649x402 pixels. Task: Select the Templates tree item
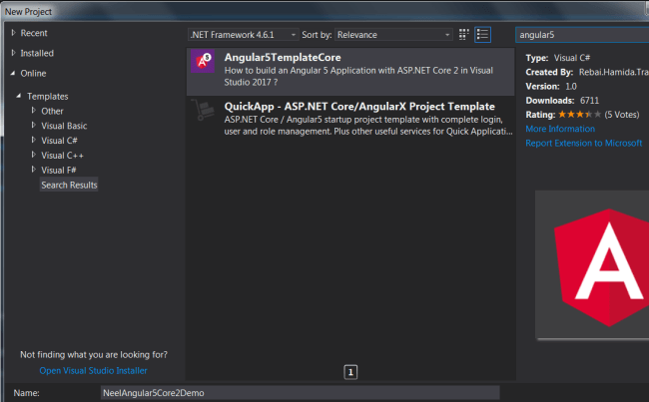click(x=48, y=97)
